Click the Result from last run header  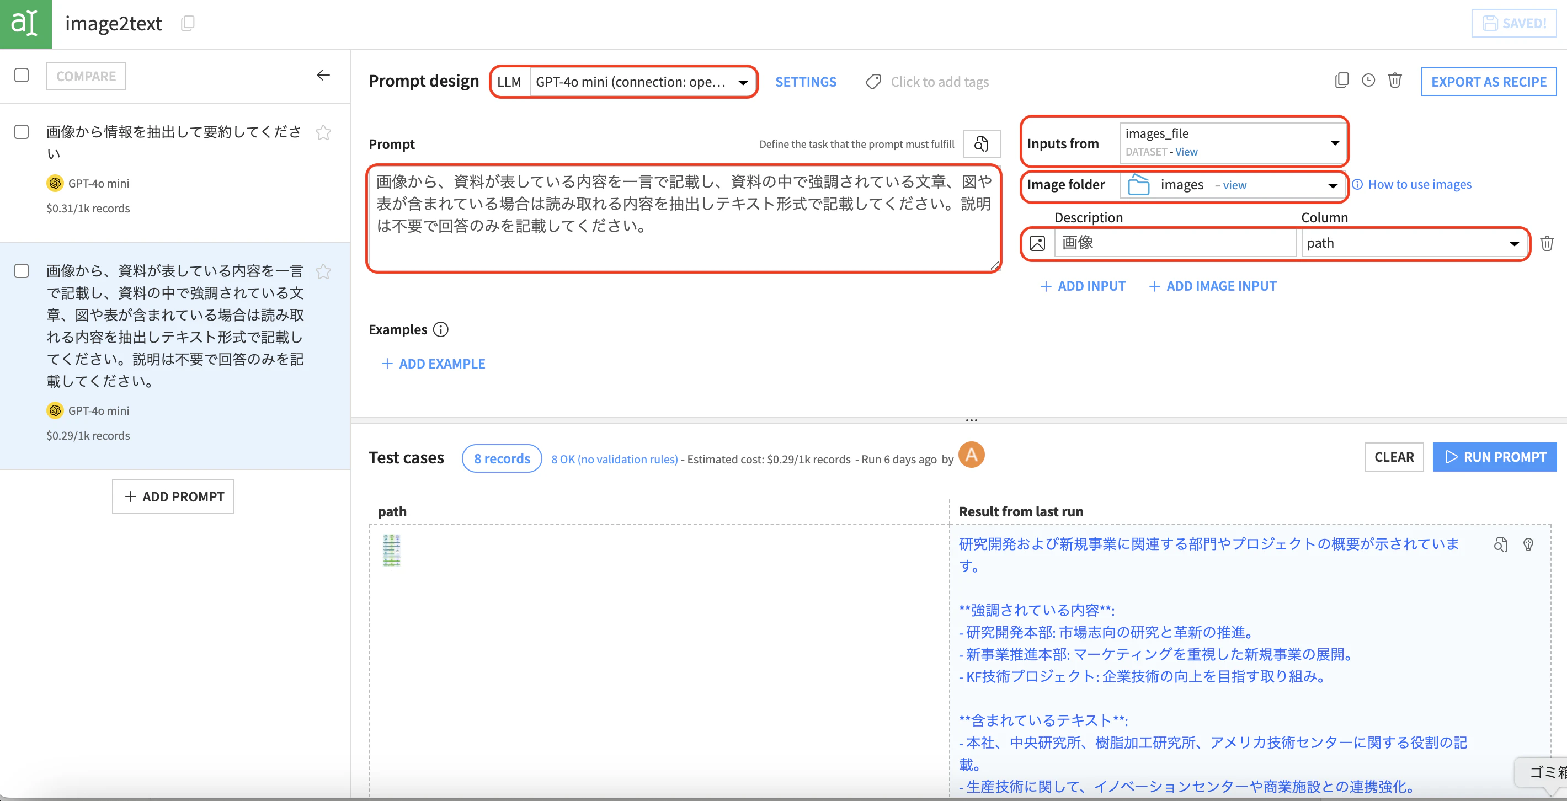(x=1021, y=511)
